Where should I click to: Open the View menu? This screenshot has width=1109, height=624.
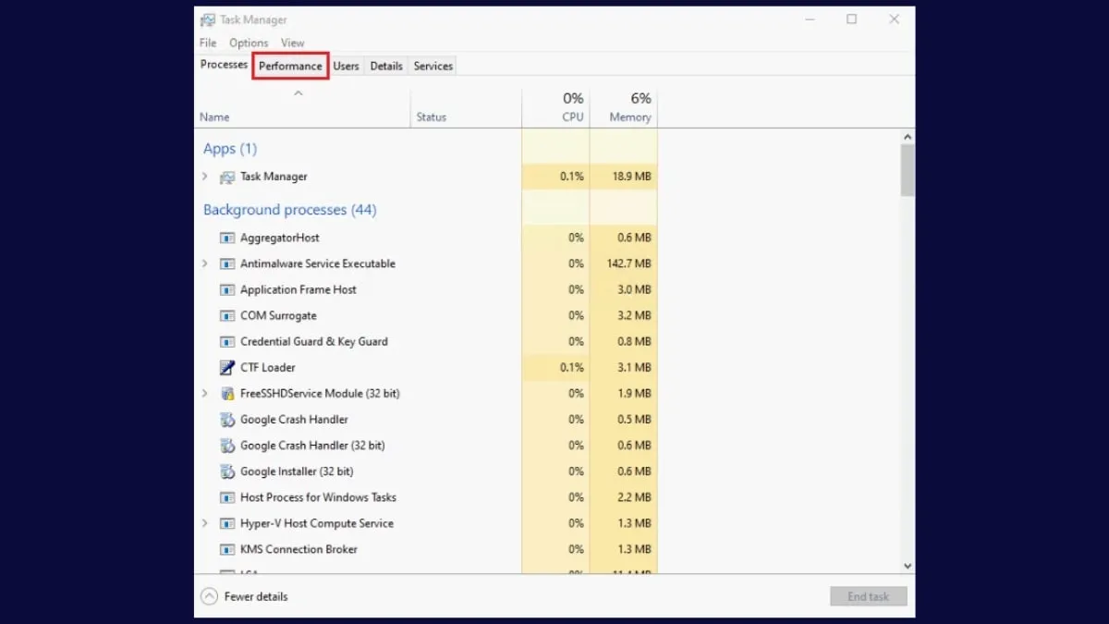coord(292,43)
